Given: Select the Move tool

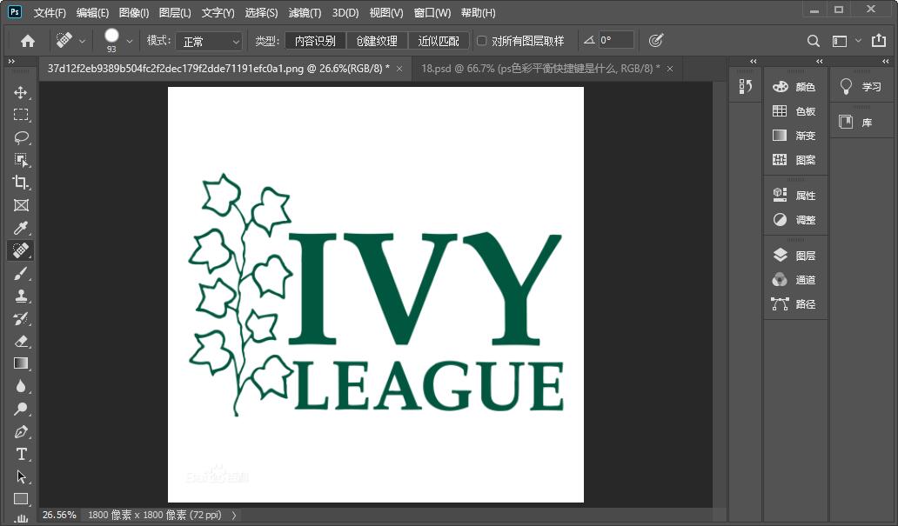Looking at the screenshot, I should pyautogui.click(x=21, y=93).
